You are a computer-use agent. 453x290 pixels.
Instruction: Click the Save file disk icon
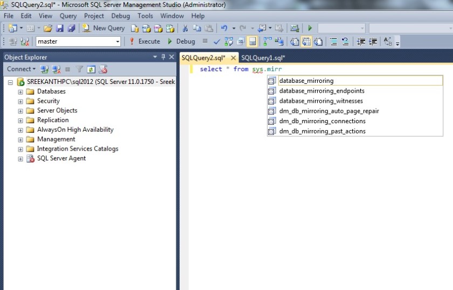(x=60, y=28)
